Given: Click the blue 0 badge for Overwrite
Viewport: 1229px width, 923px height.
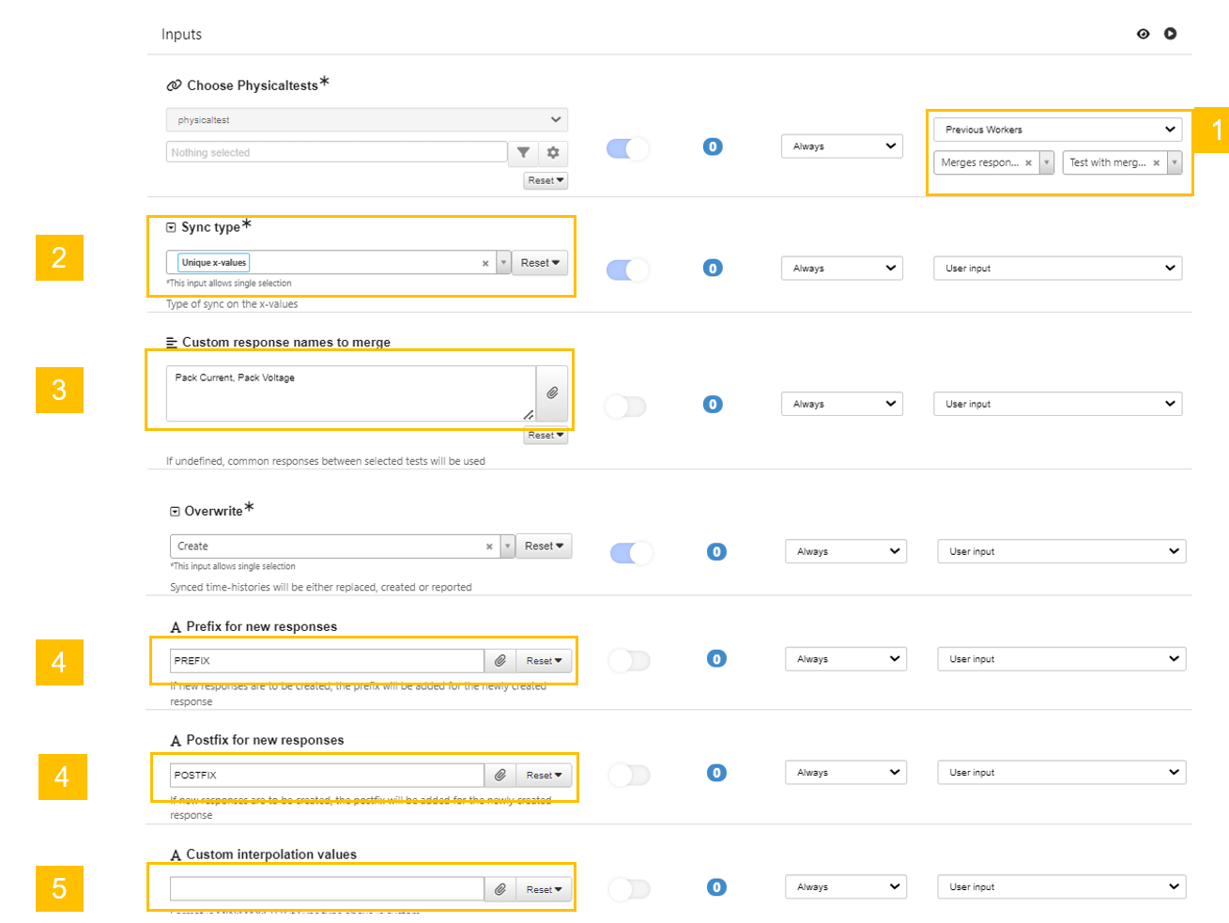Looking at the screenshot, I should (716, 552).
